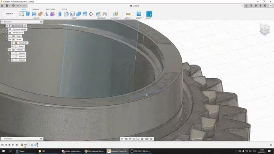Click the ViewCube in the corner

(x=265, y=29)
